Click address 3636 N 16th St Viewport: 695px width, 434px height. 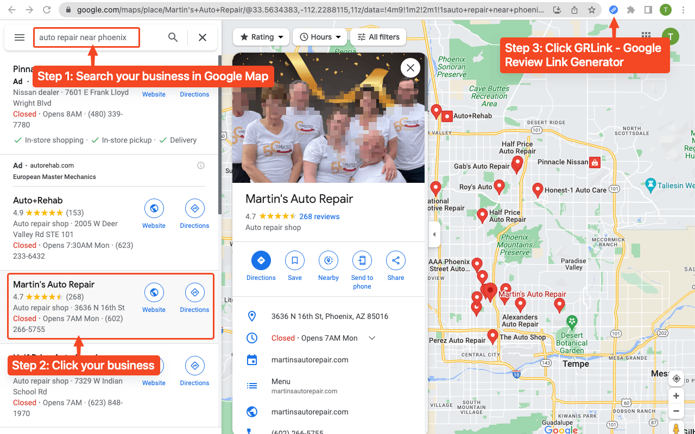pos(330,316)
